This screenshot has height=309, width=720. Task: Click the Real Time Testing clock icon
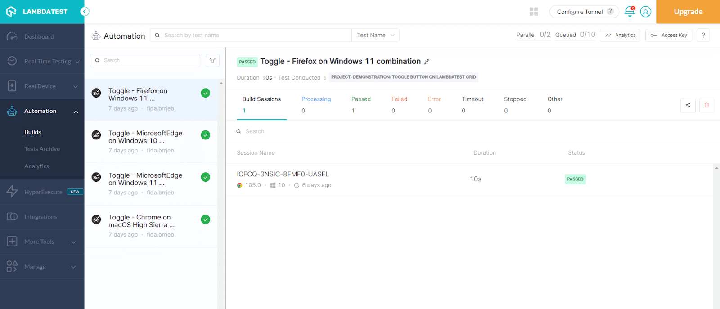tap(12, 61)
